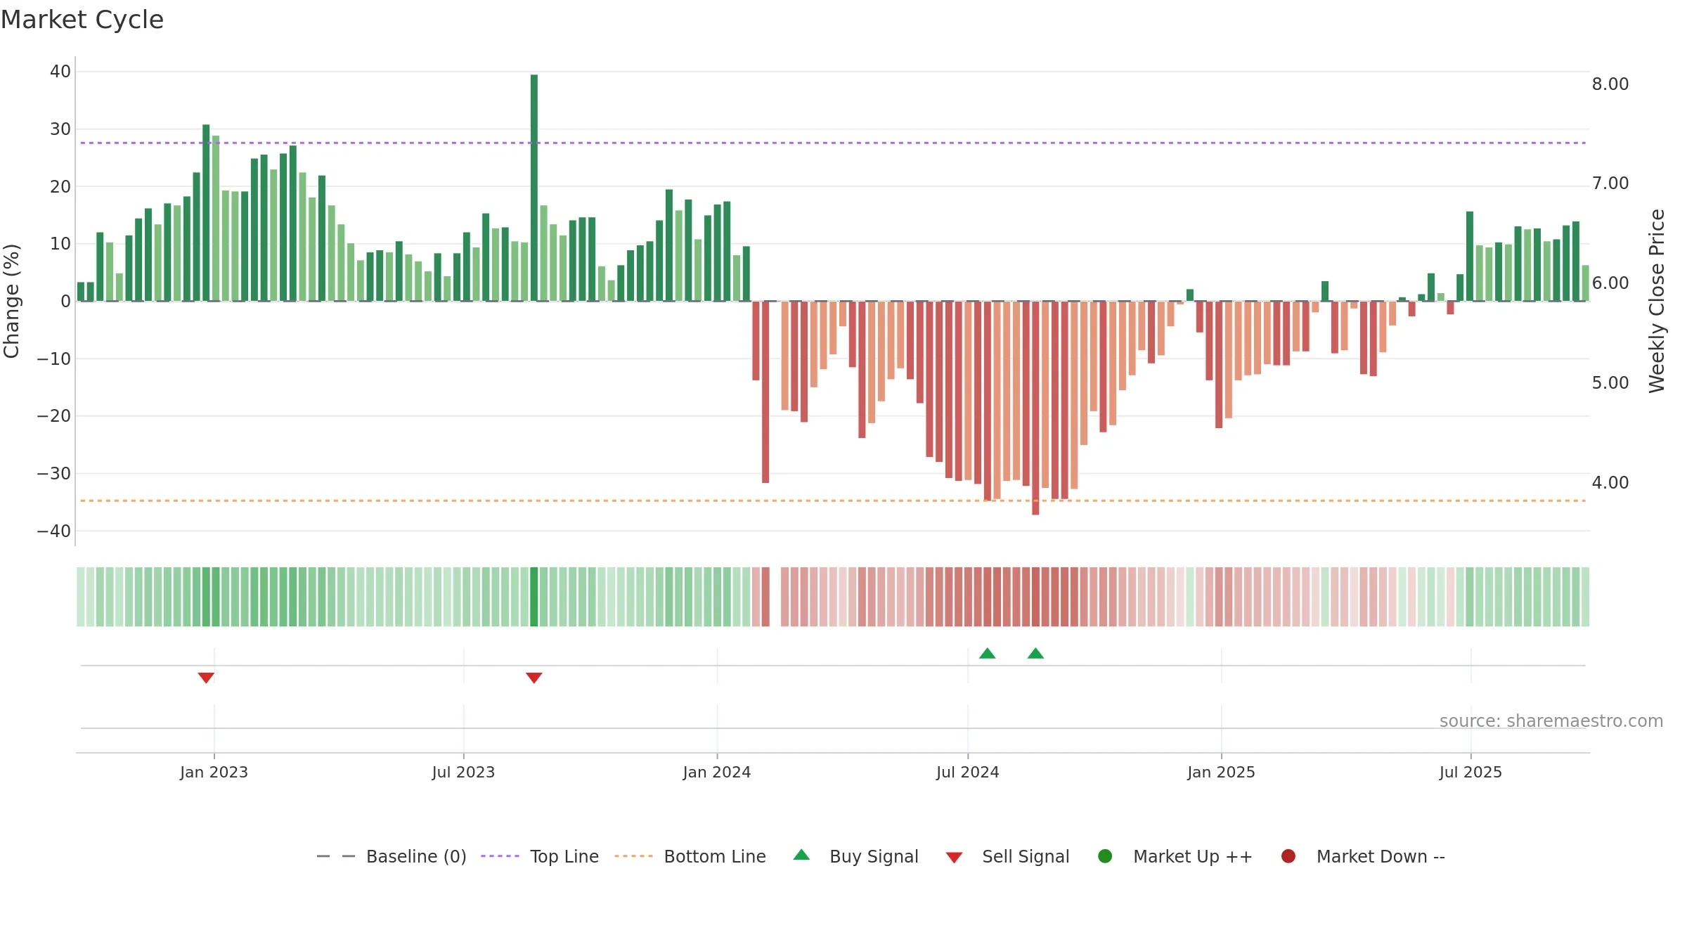Click the 30 tick on the left axis
This screenshot has width=1687, height=949.
pyautogui.click(x=60, y=129)
